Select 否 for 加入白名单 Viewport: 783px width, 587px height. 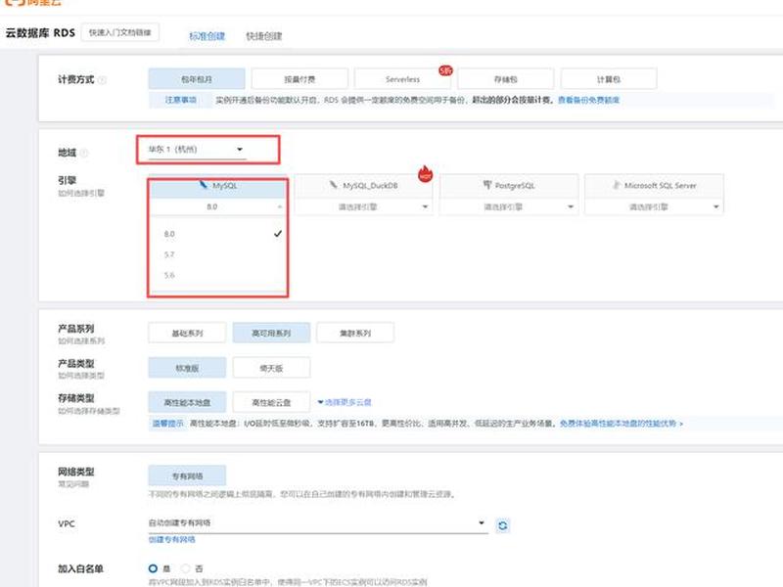185,568
